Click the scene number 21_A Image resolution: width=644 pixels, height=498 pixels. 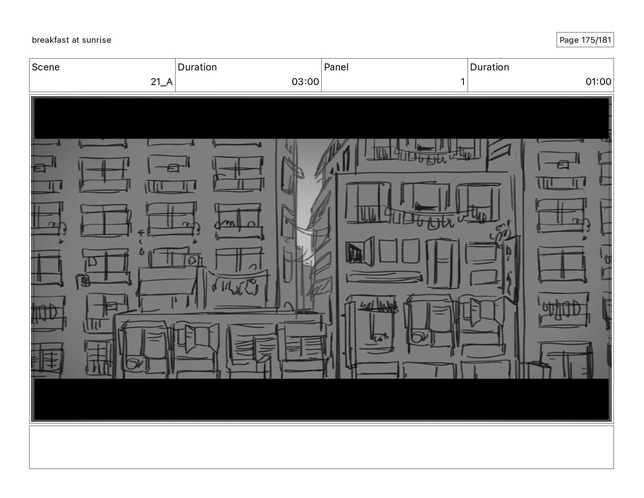point(161,82)
